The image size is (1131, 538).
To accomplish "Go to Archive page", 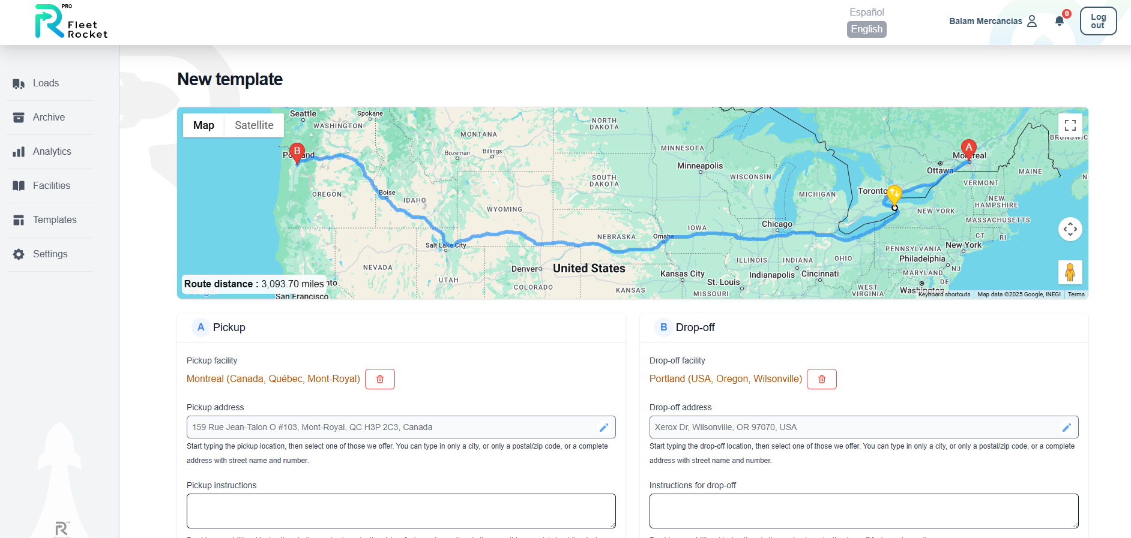I will (x=50, y=118).
